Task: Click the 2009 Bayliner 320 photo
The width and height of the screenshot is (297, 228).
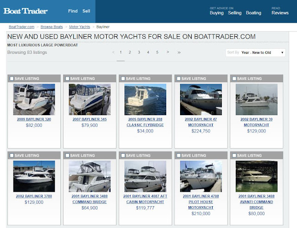Action: 34,99
